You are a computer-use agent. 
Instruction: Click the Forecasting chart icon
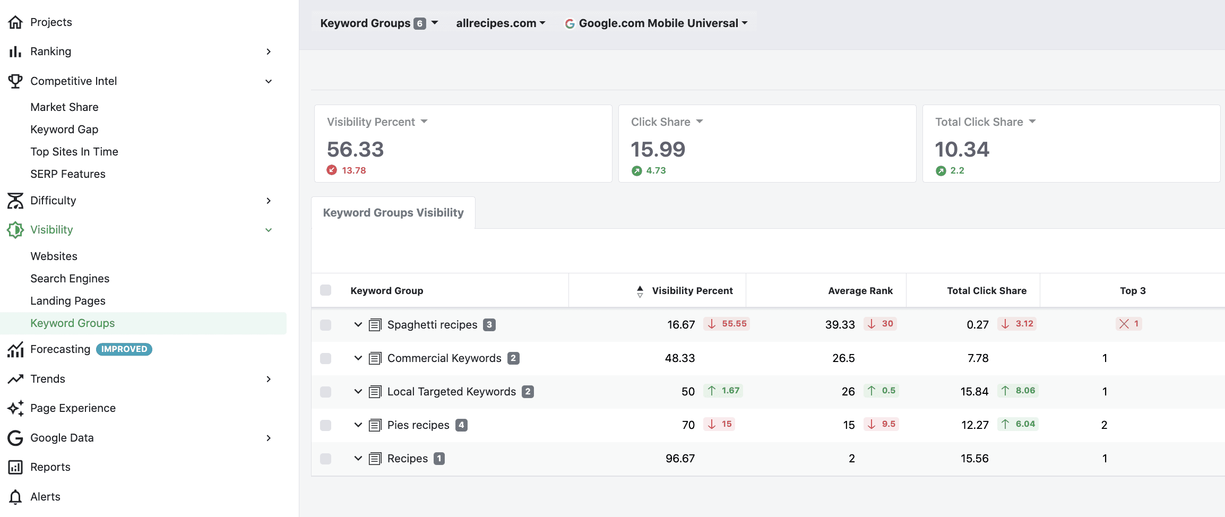point(15,349)
